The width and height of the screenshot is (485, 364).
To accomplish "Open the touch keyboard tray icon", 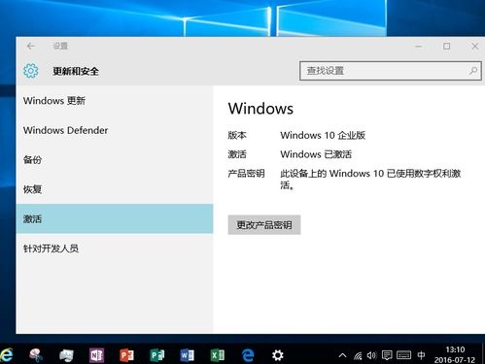I will pyautogui.click(x=403, y=355).
